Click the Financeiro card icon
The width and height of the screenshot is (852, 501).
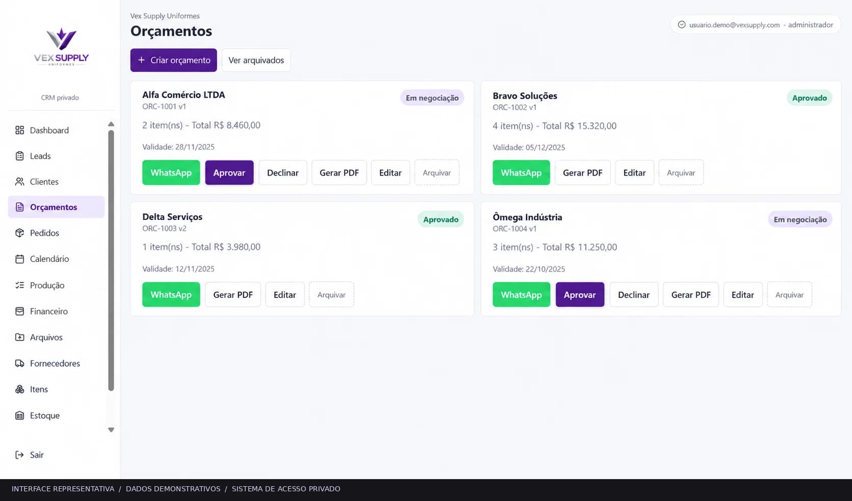20,311
